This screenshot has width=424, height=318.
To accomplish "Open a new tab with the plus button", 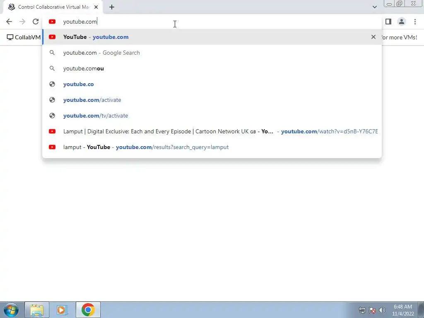I will (x=112, y=7).
